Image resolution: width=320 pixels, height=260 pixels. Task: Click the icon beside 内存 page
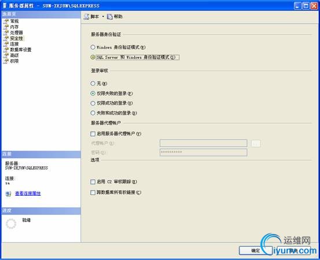(x=6, y=27)
